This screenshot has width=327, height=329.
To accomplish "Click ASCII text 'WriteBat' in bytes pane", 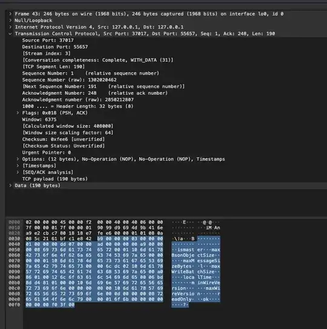I will pos(183,272).
